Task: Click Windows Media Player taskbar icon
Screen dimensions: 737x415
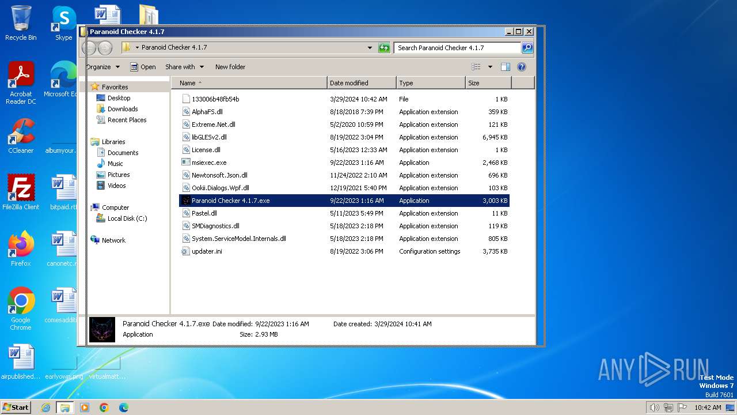Action: click(85, 408)
